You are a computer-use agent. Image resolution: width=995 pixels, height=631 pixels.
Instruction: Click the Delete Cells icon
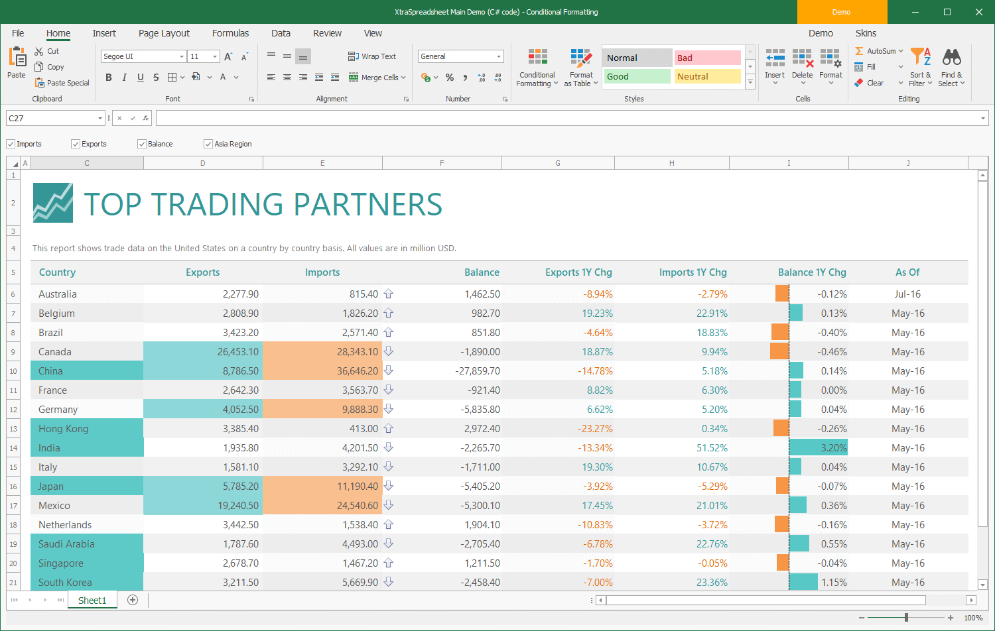[x=803, y=61]
